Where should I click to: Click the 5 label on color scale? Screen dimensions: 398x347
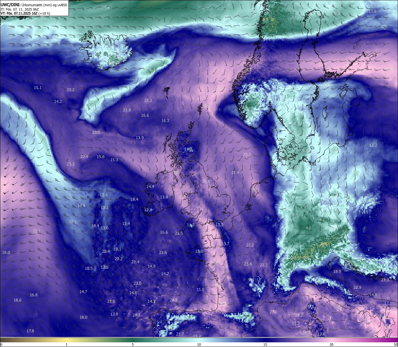(133, 345)
